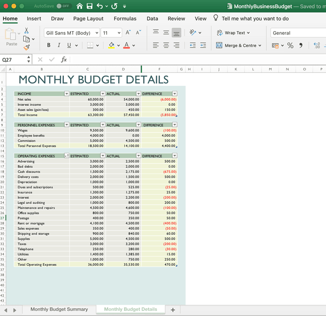
Task: Open the Fill Colour dropdown arrow
Action: pyautogui.click(x=118, y=45)
